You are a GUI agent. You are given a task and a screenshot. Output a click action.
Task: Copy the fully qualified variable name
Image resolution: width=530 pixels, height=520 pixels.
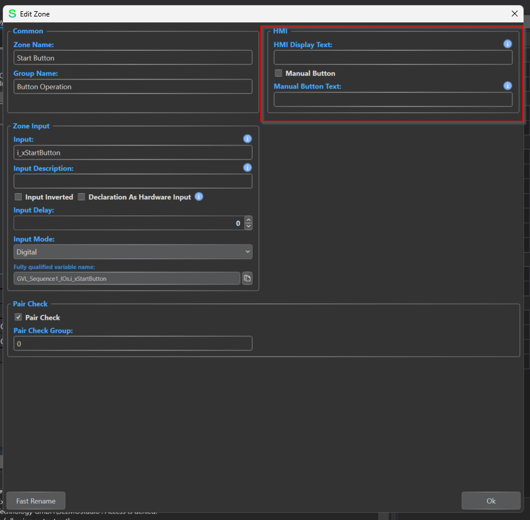(247, 279)
